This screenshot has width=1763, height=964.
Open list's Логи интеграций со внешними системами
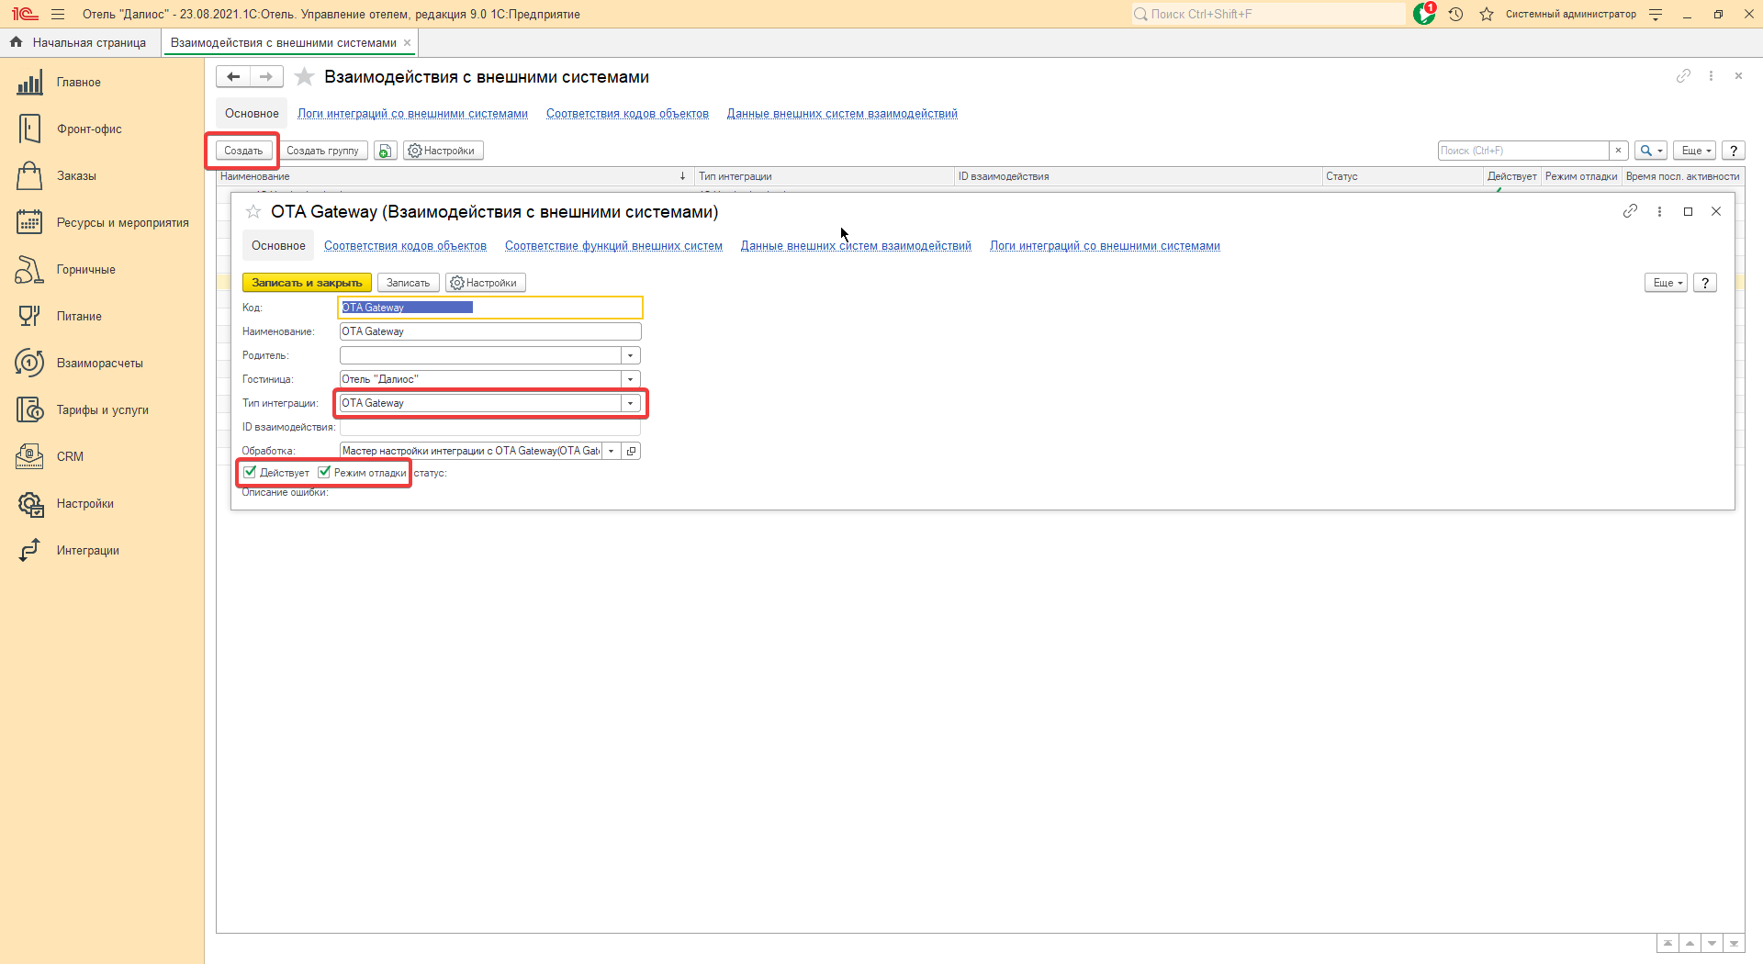pos(412,114)
